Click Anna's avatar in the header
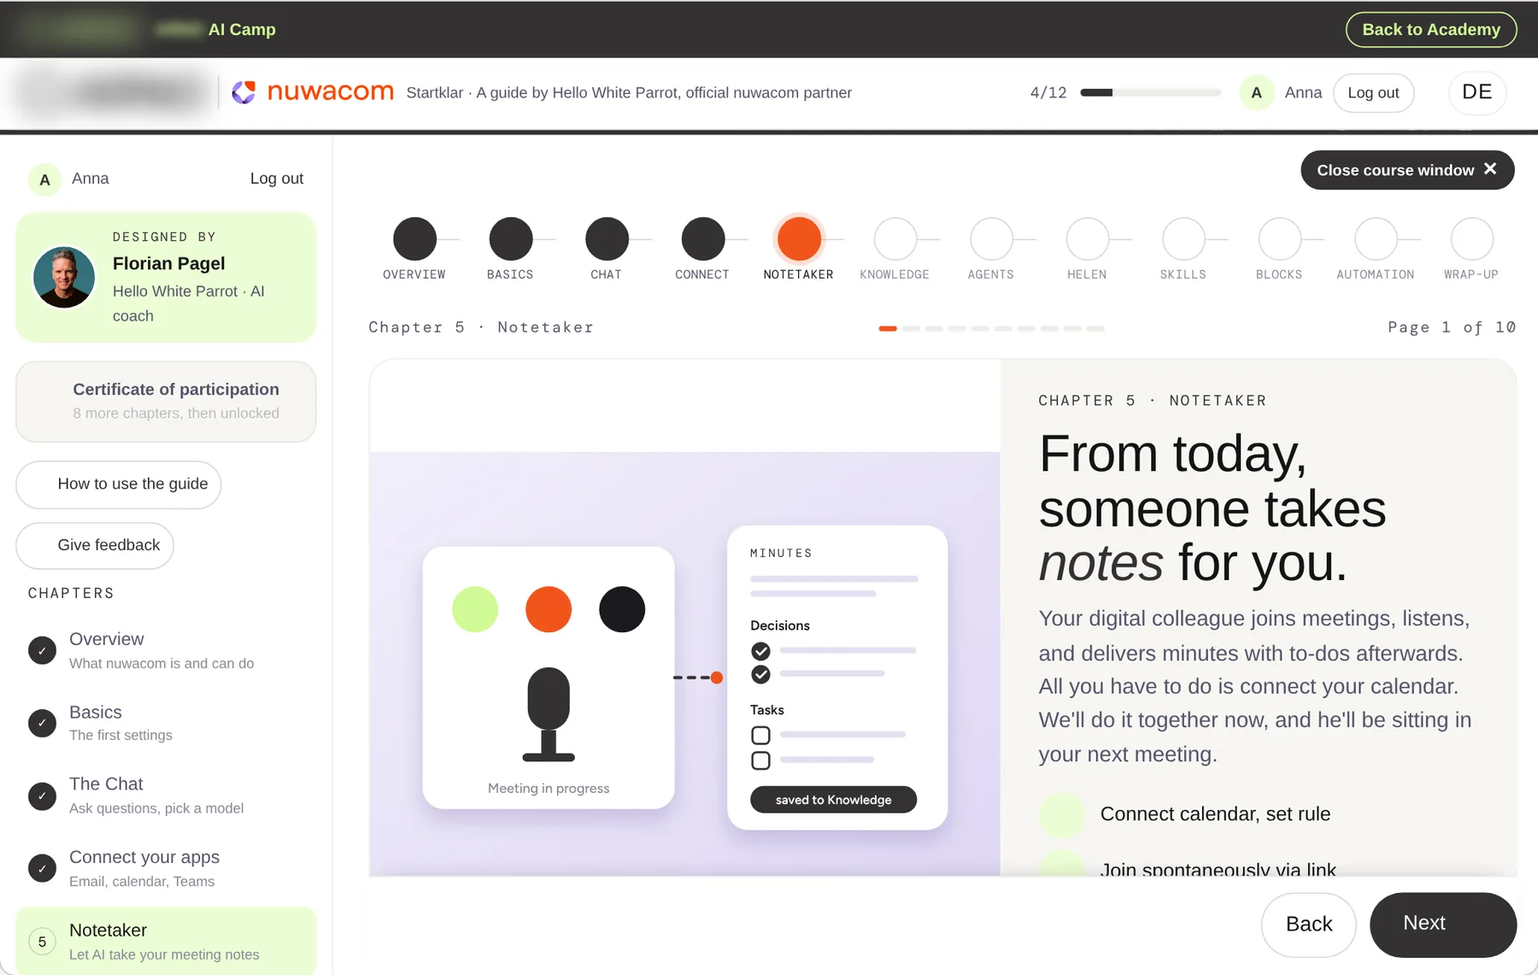 [x=1256, y=93]
